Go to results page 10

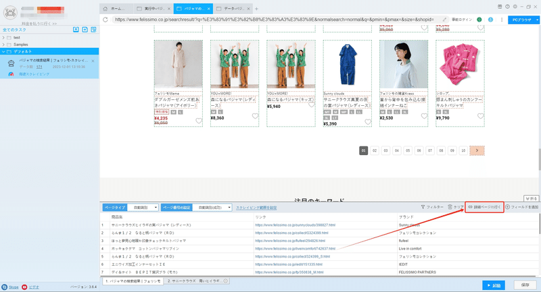click(x=463, y=150)
